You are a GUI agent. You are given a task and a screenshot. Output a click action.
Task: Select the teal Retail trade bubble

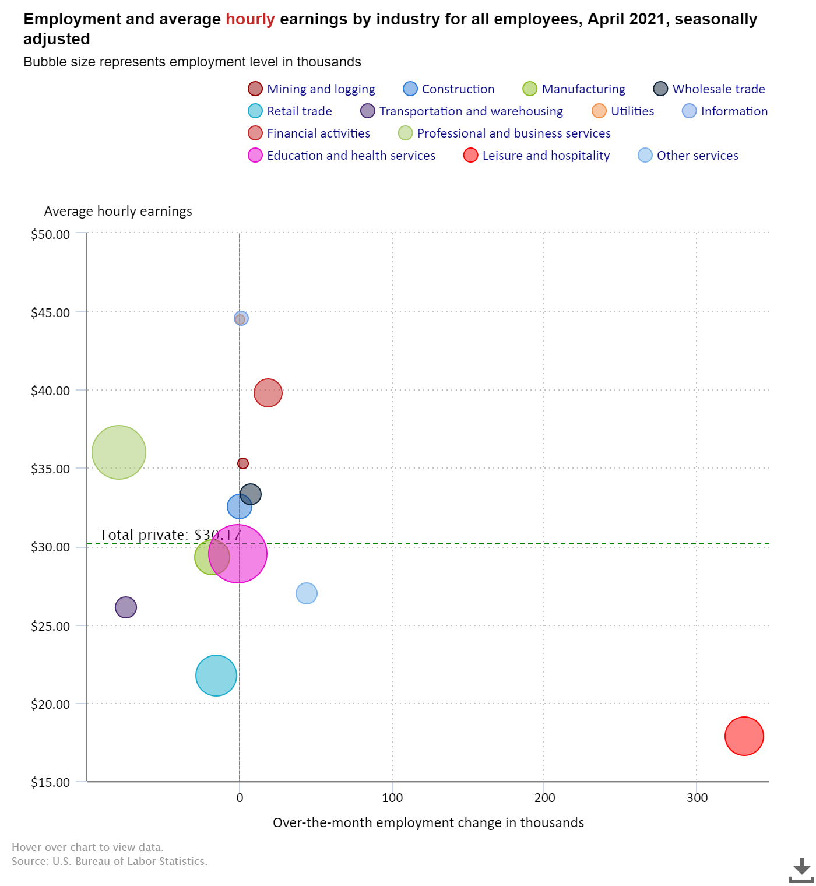216,676
